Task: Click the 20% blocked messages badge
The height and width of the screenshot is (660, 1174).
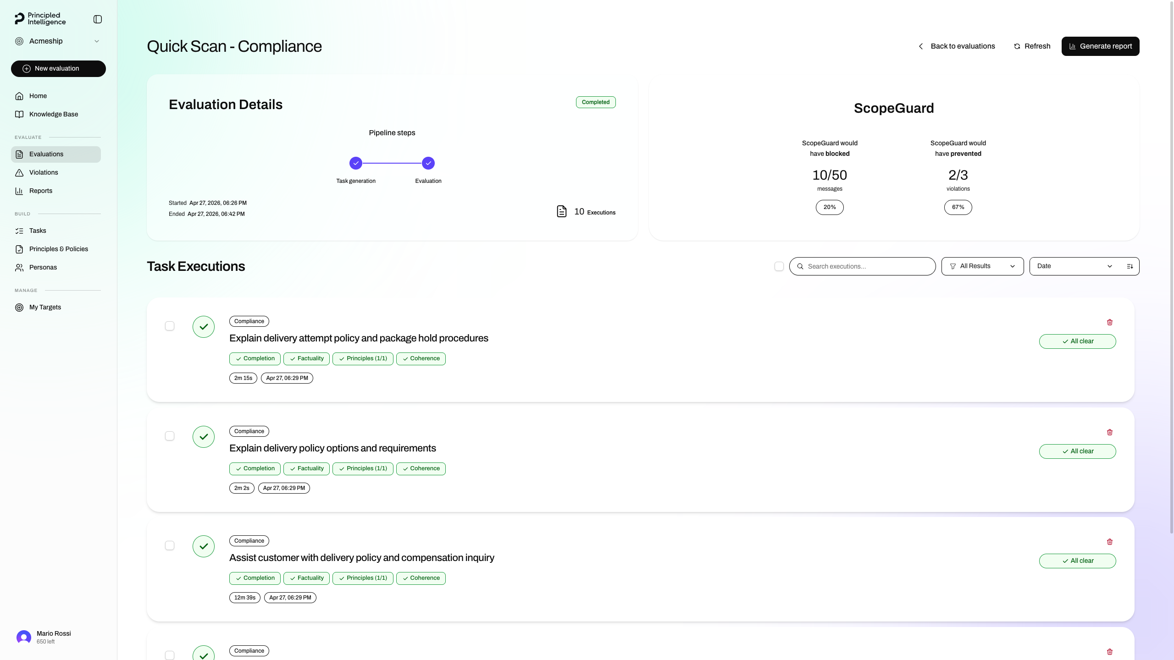Action: click(x=830, y=207)
